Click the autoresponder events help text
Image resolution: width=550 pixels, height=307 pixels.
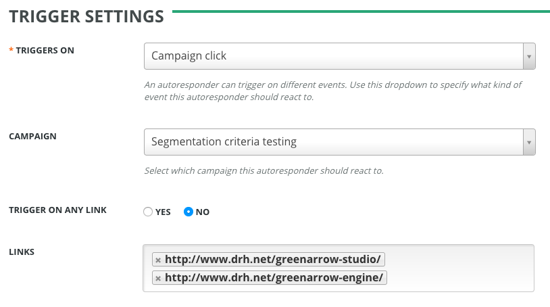[332, 91]
